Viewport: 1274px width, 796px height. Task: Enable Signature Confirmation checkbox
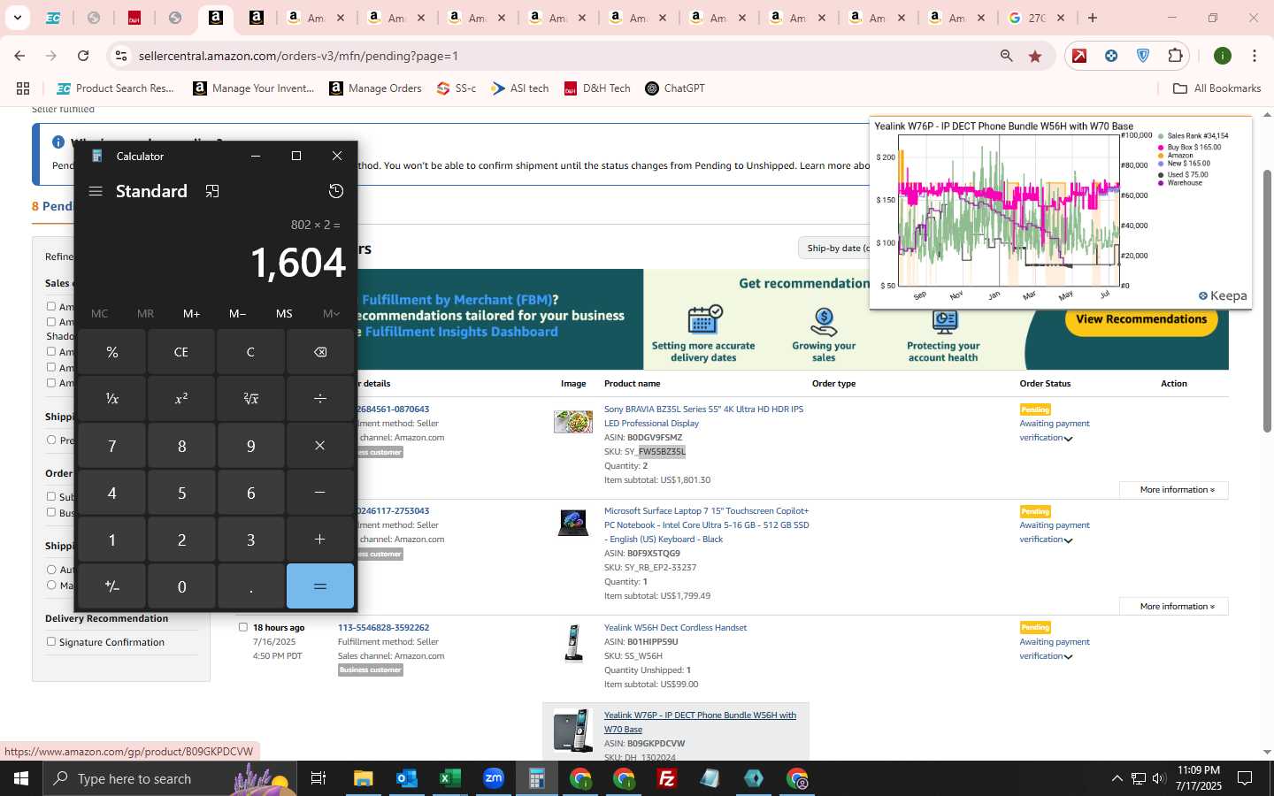tap(51, 641)
